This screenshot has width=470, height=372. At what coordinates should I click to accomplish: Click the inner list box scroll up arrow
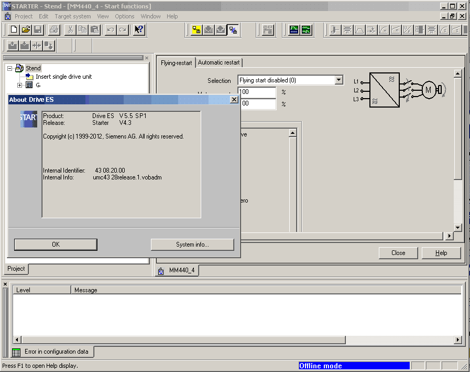pos(293,133)
